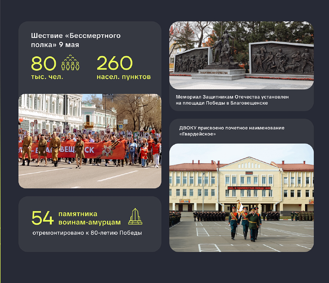Click the people group icon beside 80
The image size is (329, 283).
[70, 63]
